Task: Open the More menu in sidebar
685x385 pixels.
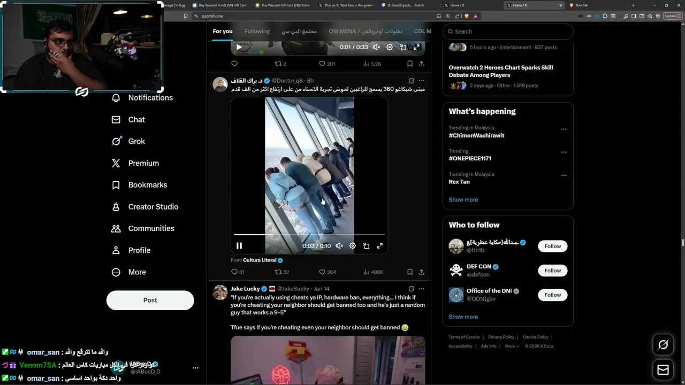Action: pos(128,272)
